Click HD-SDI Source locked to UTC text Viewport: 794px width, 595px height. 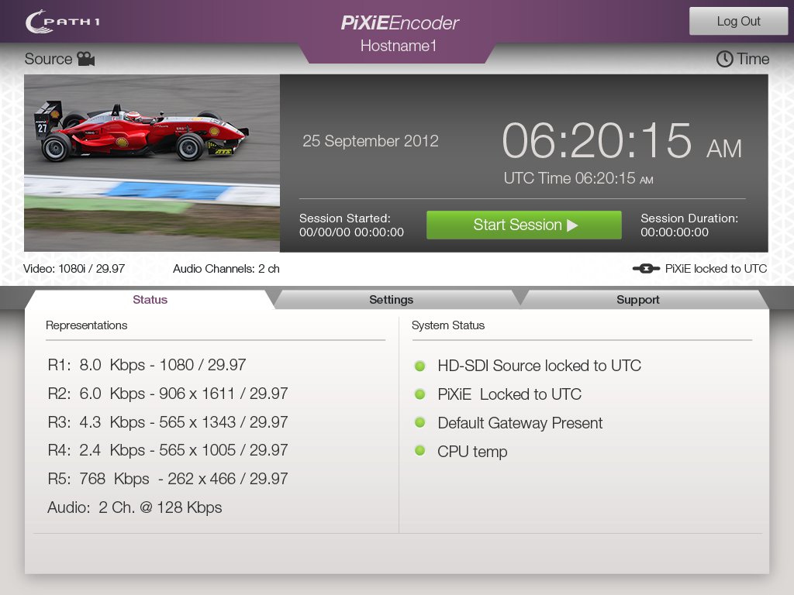pyautogui.click(x=540, y=366)
